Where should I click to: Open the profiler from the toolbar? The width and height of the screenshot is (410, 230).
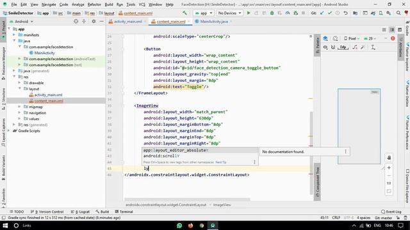[288, 13]
